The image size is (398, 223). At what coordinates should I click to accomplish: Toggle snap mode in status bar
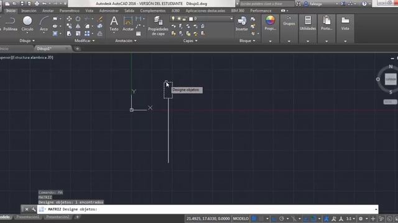click(x=261, y=219)
